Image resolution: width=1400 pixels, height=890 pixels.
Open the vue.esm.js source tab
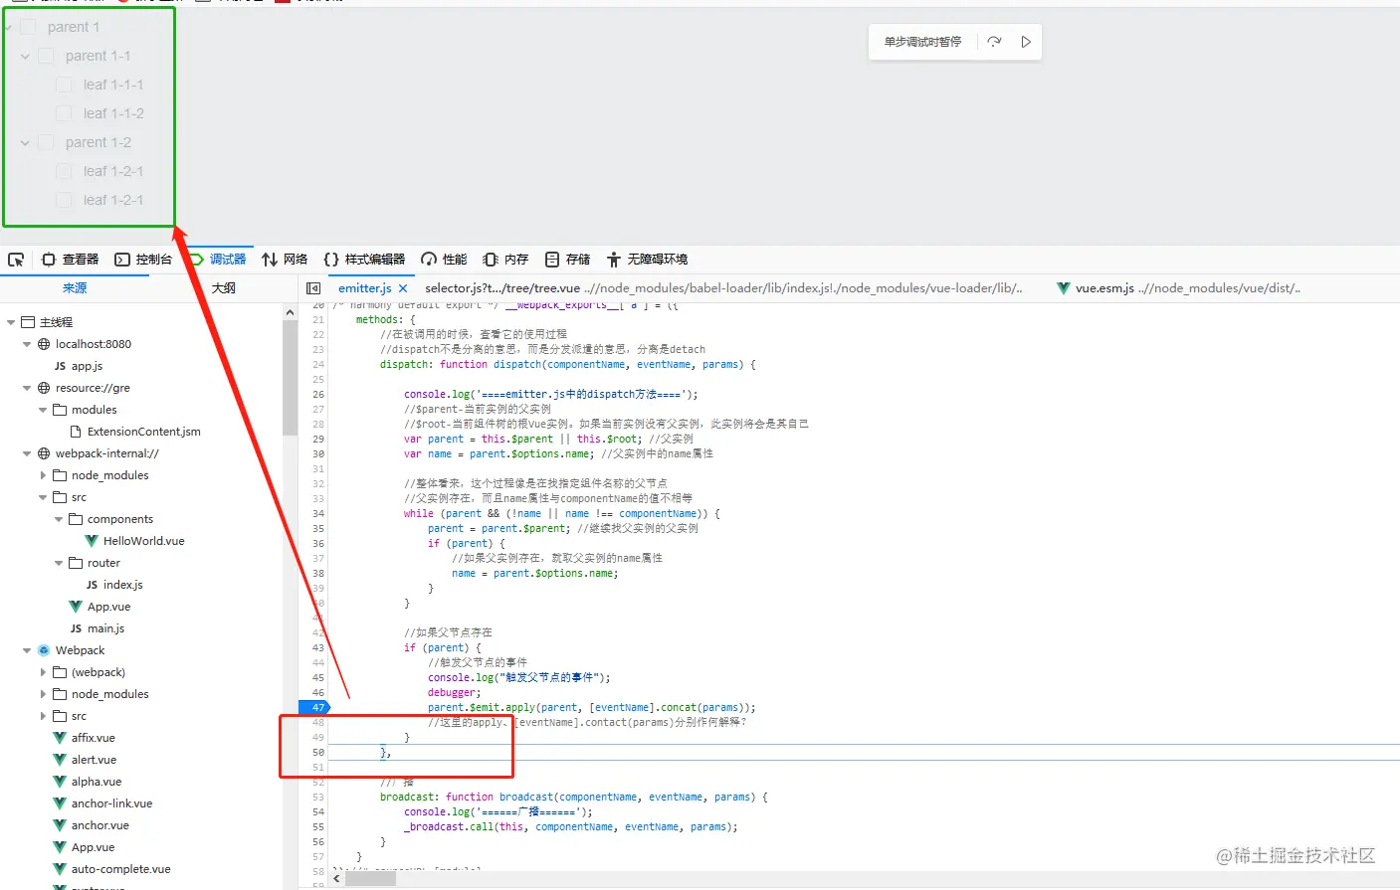(1178, 288)
